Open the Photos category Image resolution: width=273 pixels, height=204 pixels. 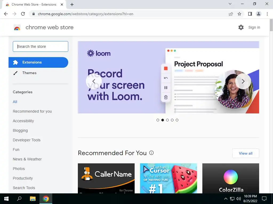pyautogui.click(x=19, y=169)
